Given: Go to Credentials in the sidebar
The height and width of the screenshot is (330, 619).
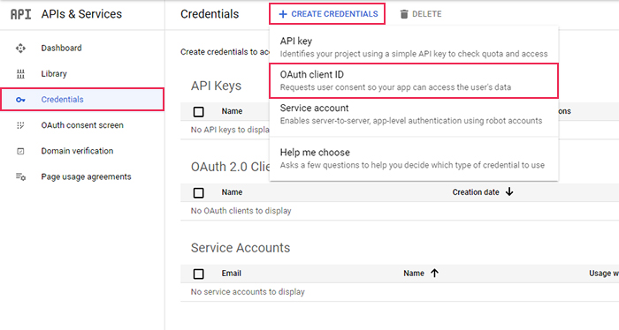Looking at the screenshot, I should [82, 99].
